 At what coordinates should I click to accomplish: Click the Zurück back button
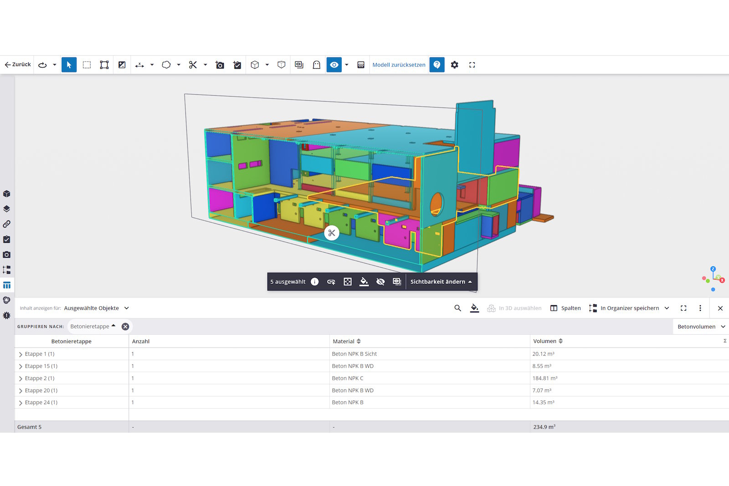[x=18, y=65]
